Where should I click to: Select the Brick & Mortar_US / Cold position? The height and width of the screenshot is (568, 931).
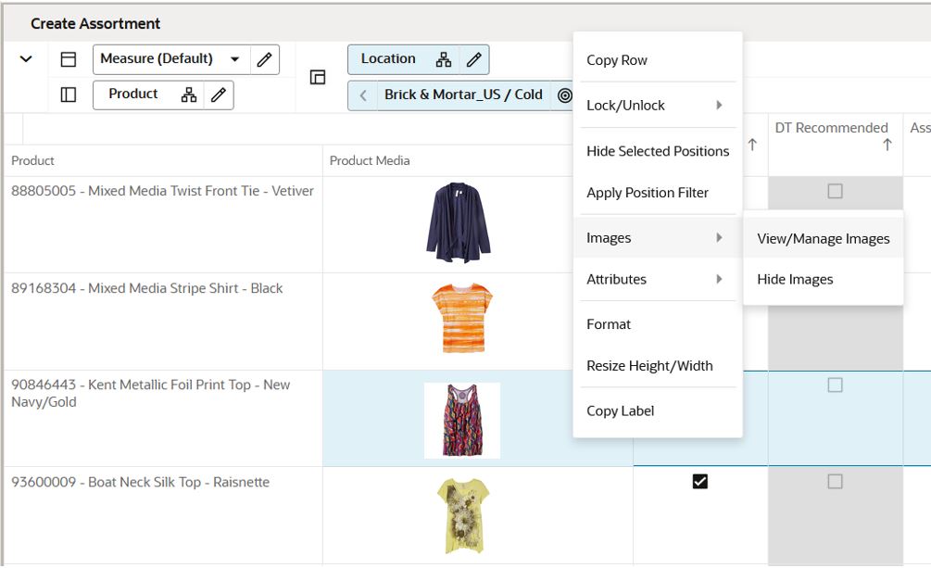(x=463, y=95)
